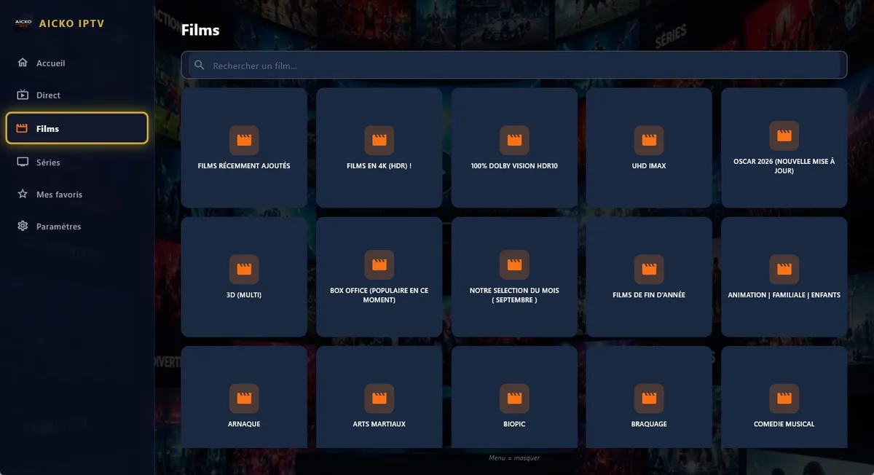Click the clapperboard icon in the Films sidebar item
The image size is (874, 475).
[22, 128]
